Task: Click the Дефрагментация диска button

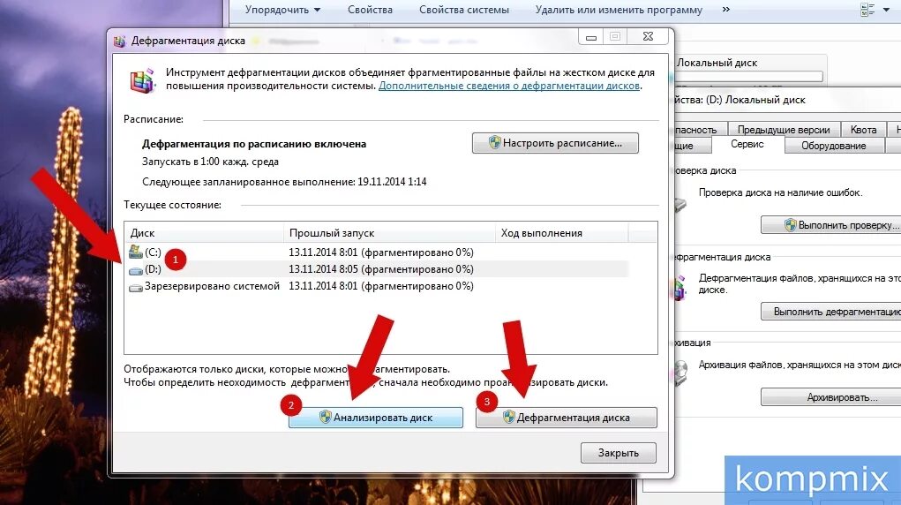Action: point(566,418)
